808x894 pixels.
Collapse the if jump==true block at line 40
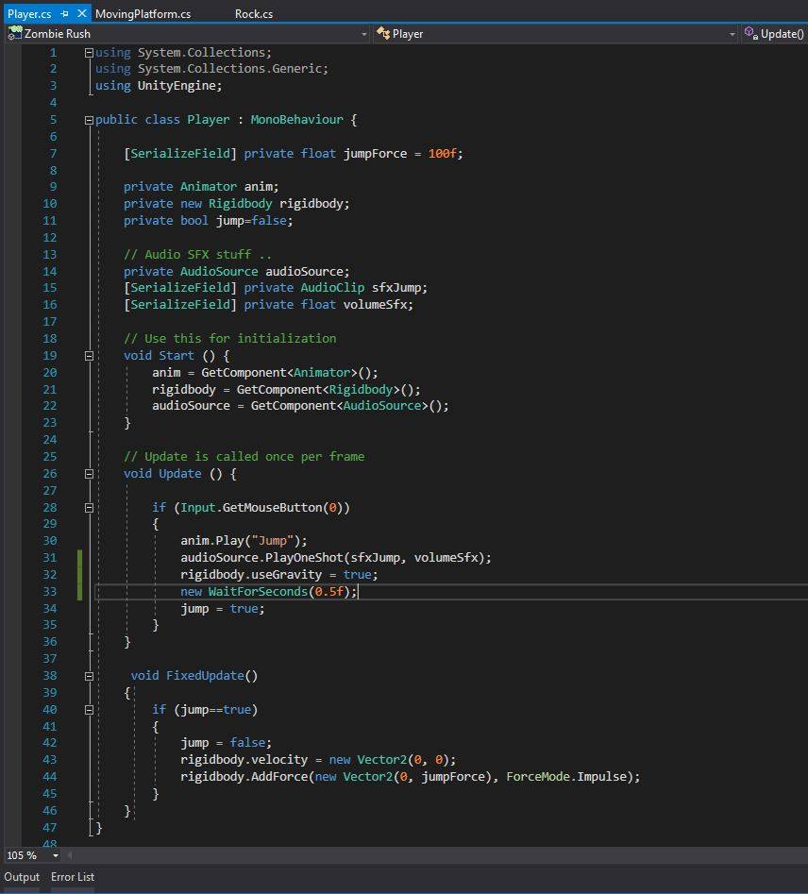pos(89,710)
